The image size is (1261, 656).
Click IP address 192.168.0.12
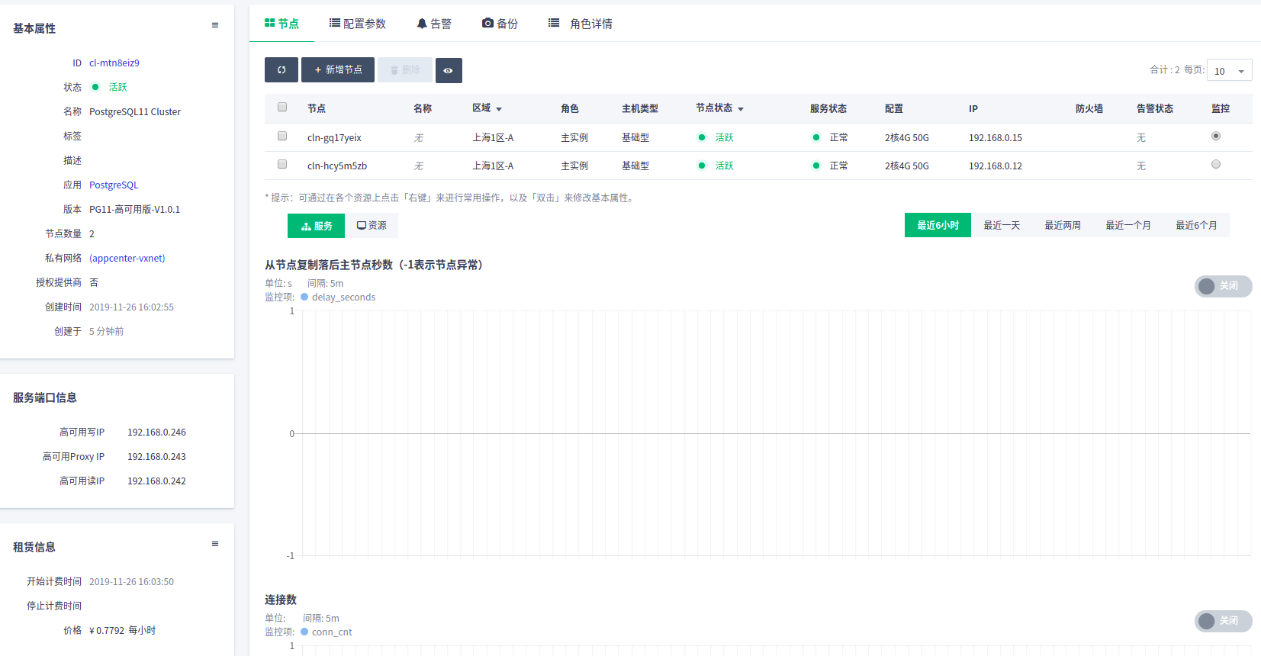click(996, 166)
